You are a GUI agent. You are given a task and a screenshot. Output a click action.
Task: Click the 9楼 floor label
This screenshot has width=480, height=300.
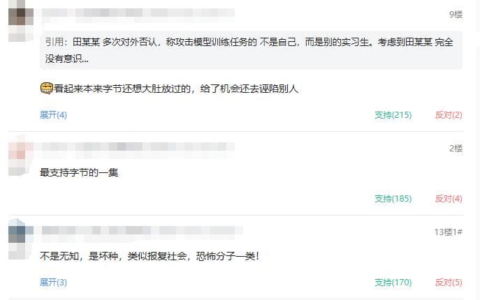click(x=456, y=15)
